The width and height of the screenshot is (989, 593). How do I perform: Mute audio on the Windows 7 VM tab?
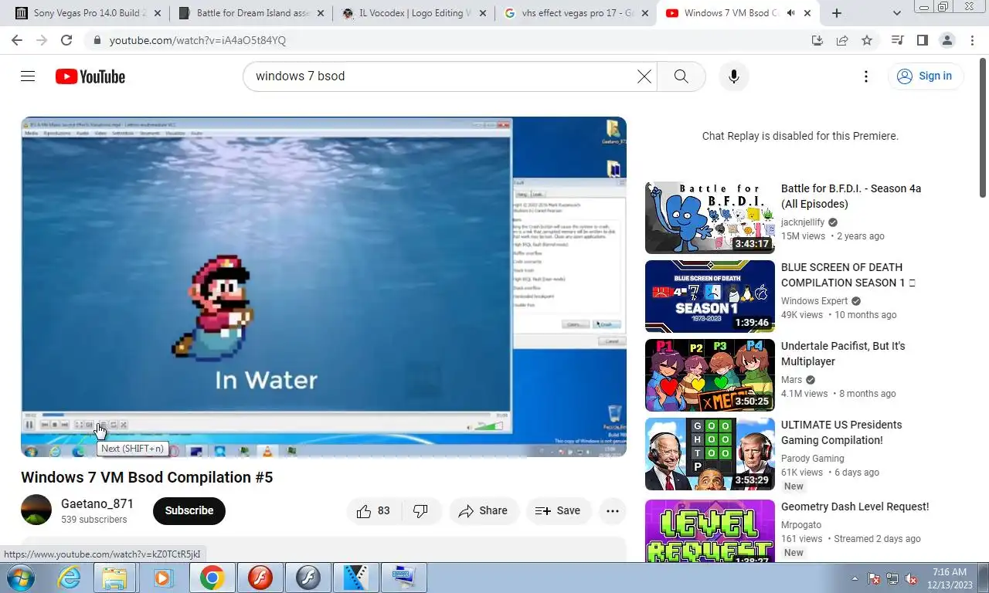[x=790, y=13]
